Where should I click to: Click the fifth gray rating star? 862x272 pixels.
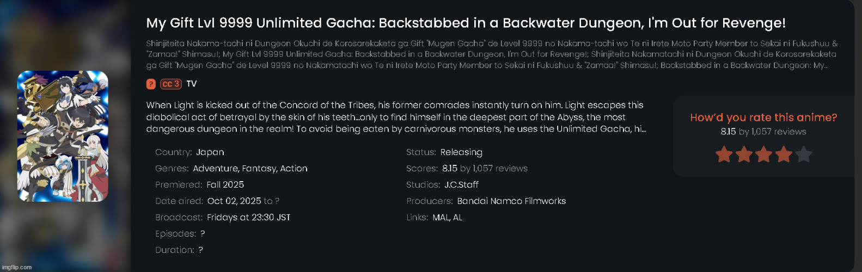(x=804, y=155)
